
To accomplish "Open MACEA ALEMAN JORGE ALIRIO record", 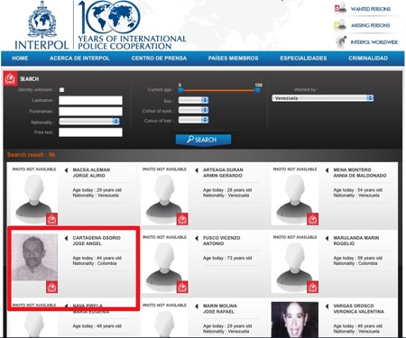I will click(x=91, y=173).
